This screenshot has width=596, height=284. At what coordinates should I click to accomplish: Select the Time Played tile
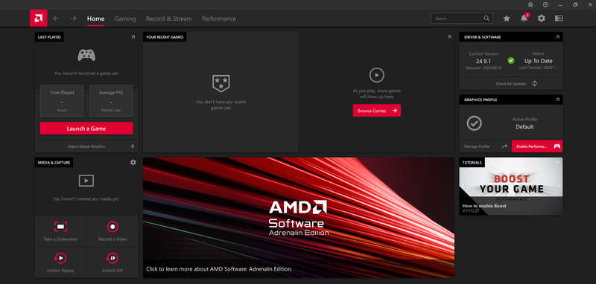point(62,101)
